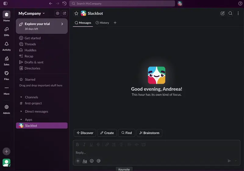The width and height of the screenshot is (244, 171).
Task: Open the first-project channel
Action: (x=33, y=103)
